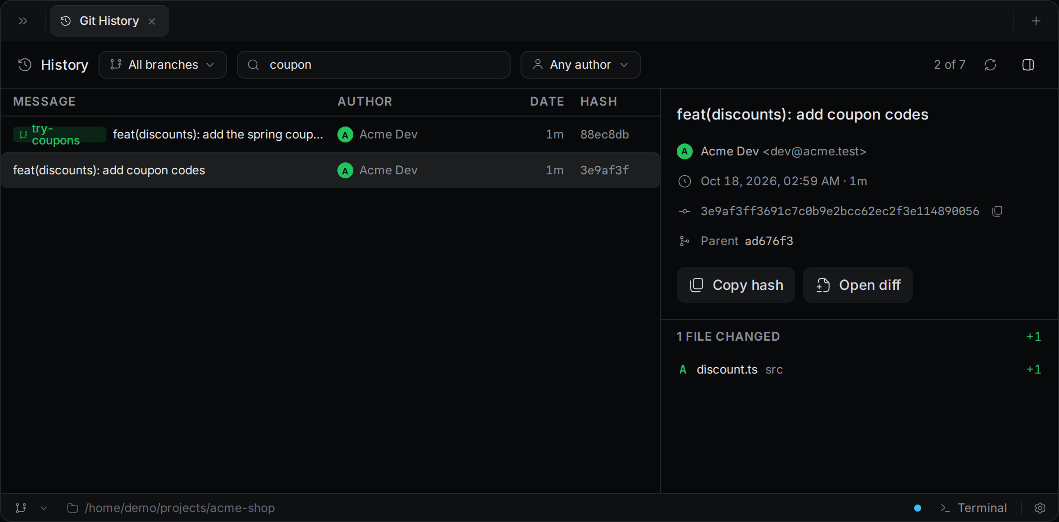This screenshot has height=522, width=1059.
Task: Click hash 88ec8db in list
Action: coord(605,134)
